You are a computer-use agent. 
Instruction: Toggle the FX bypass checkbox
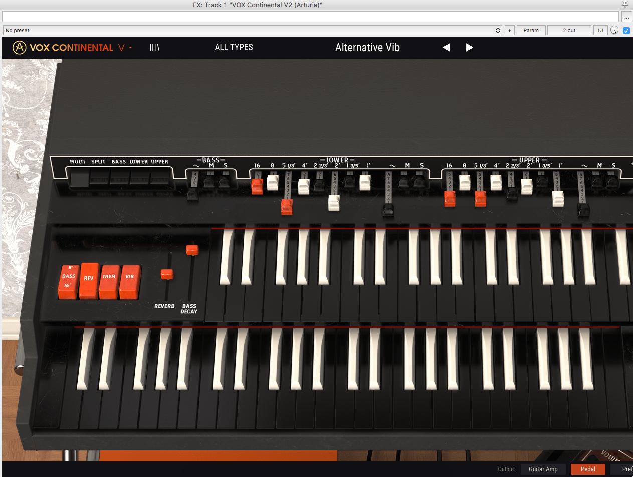[626, 31]
